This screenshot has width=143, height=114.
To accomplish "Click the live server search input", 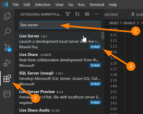I will [x=60, y=25].
